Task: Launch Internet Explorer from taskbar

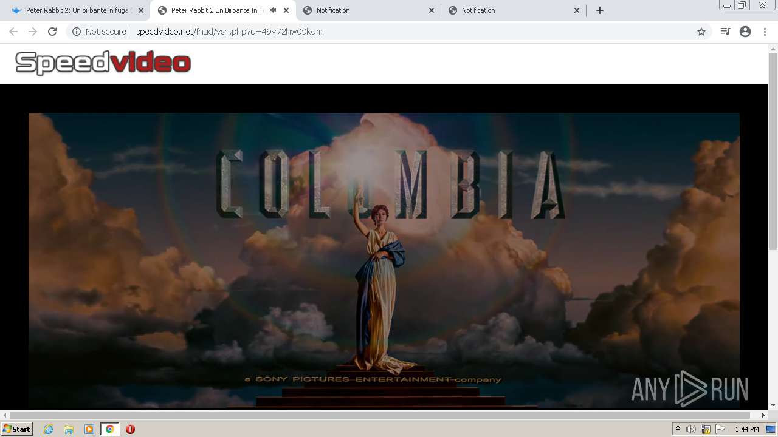Action: [x=49, y=429]
